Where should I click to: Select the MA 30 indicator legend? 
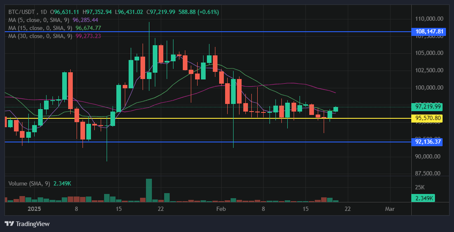pyautogui.click(x=40, y=36)
